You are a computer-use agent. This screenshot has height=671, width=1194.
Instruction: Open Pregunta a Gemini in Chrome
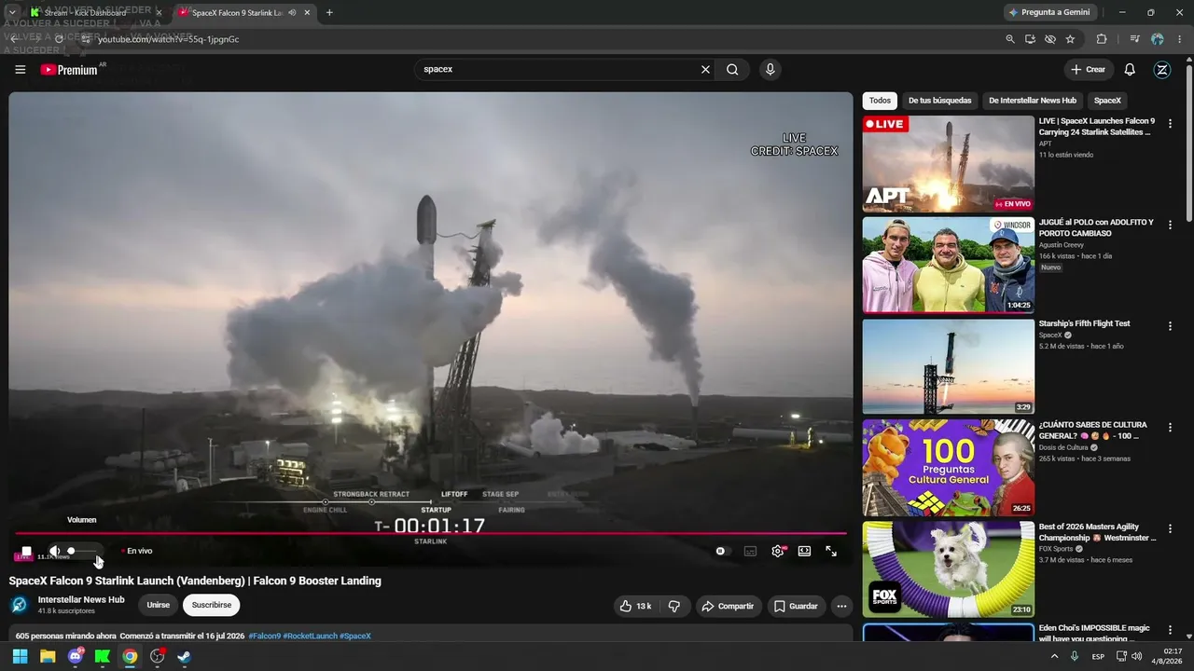coord(1051,13)
